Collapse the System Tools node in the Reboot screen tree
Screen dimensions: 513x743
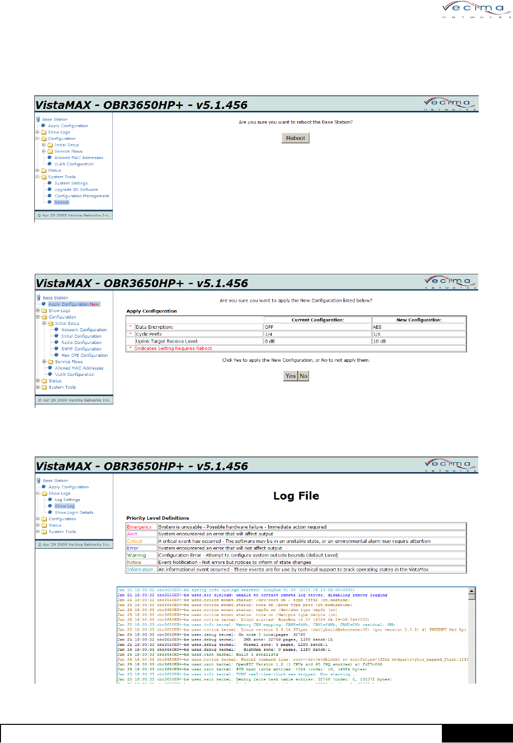(x=37, y=177)
